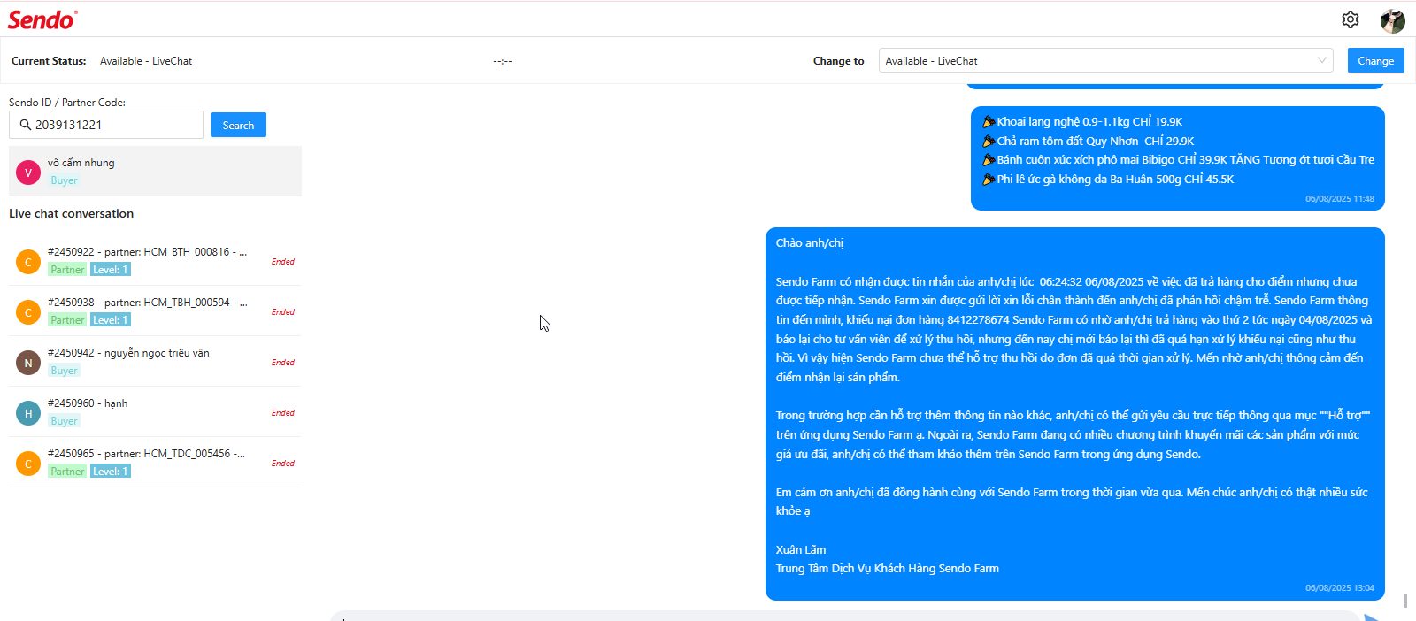Screen dimensions: 1416x621
Task: Click the promo message about Khoai lang nghệ
Action: [x=1177, y=158]
